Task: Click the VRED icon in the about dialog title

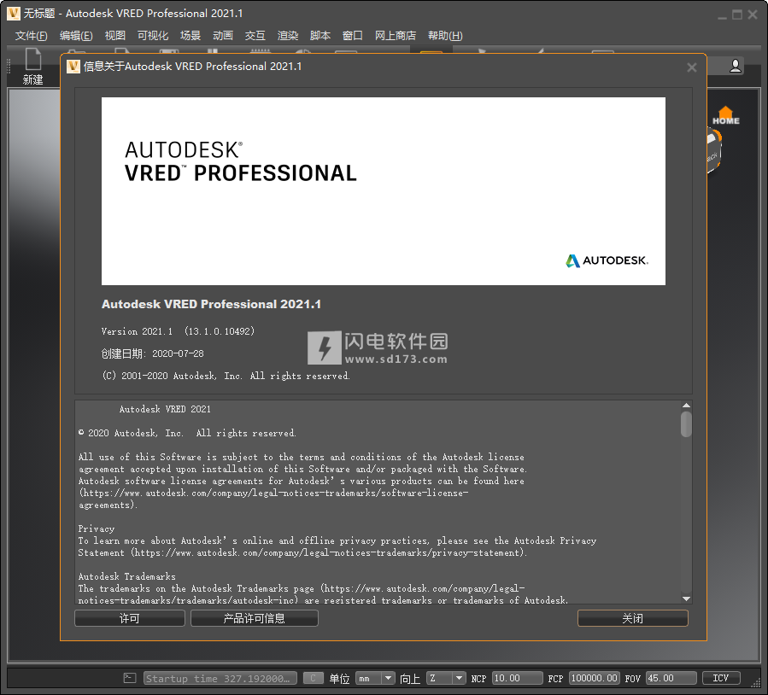Action: point(73,66)
